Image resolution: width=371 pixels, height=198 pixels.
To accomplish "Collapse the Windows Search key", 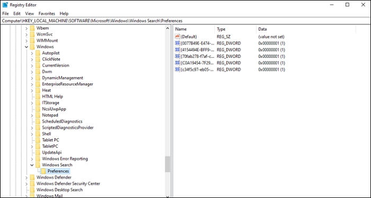I will (32, 165).
